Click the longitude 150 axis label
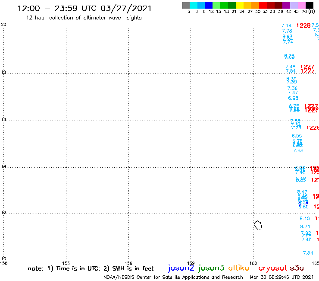 pos(3,263)
